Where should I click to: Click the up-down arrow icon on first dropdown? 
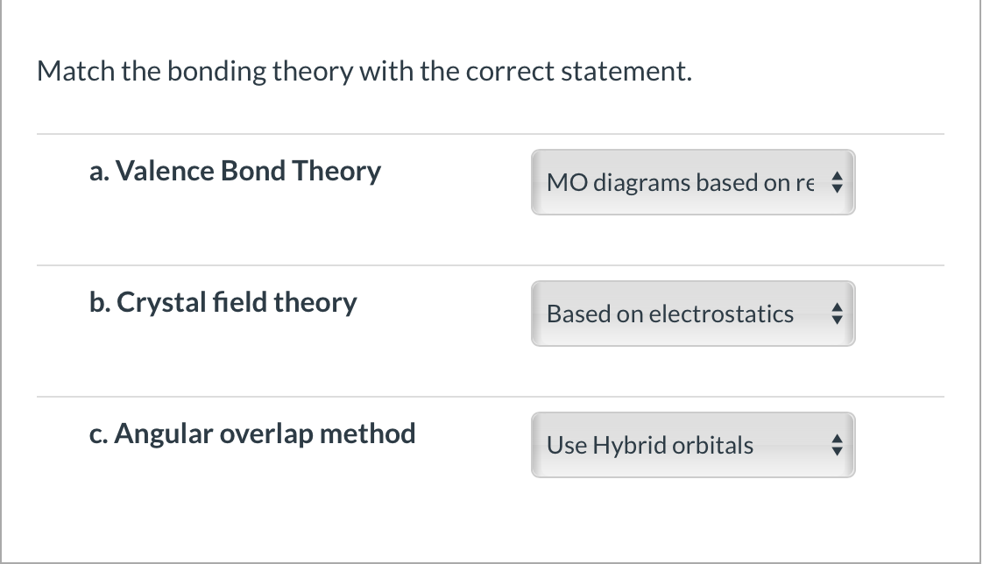click(838, 182)
